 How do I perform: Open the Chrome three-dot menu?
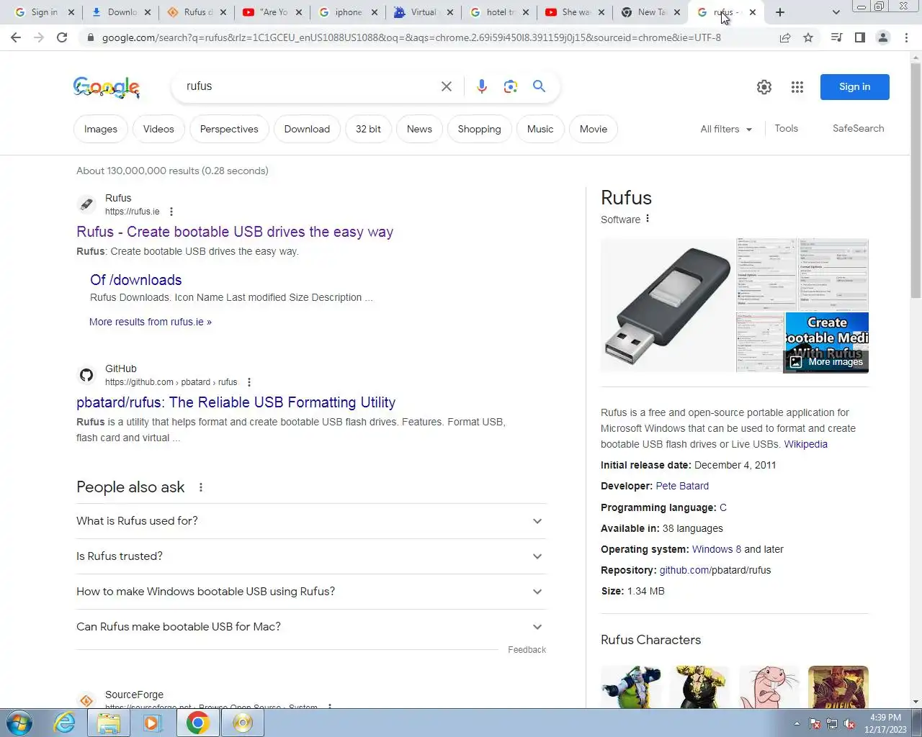(x=906, y=37)
